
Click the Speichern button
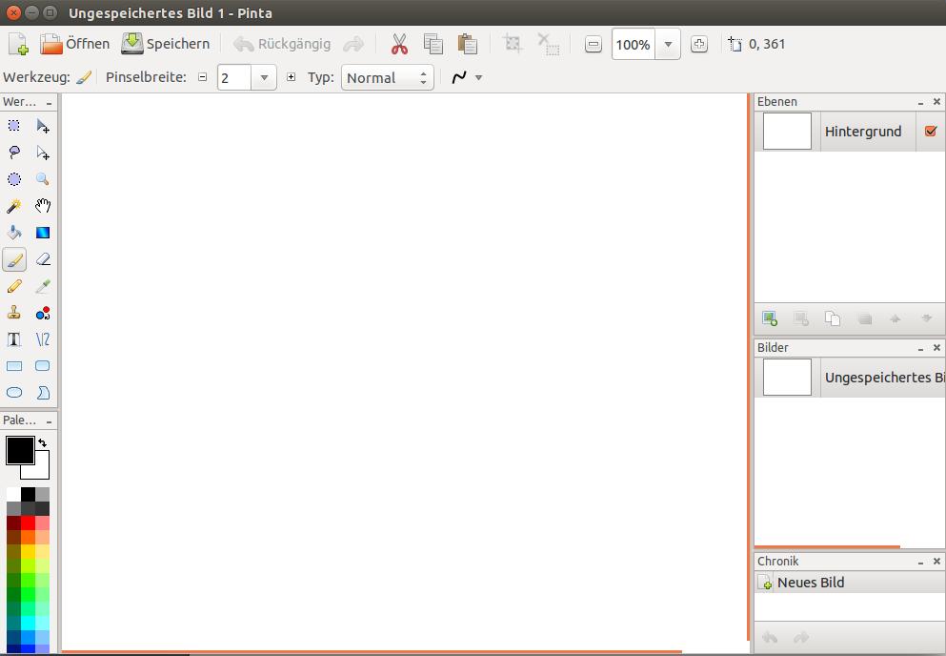[166, 44]
